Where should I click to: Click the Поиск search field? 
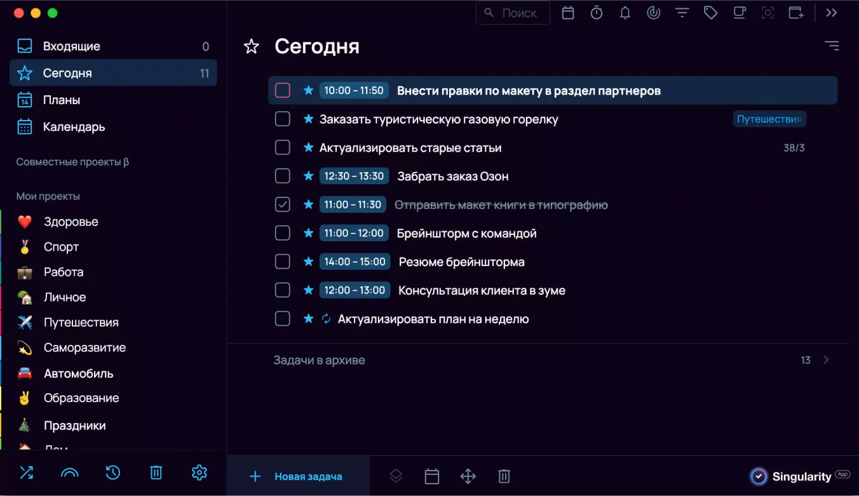(513, 13)
